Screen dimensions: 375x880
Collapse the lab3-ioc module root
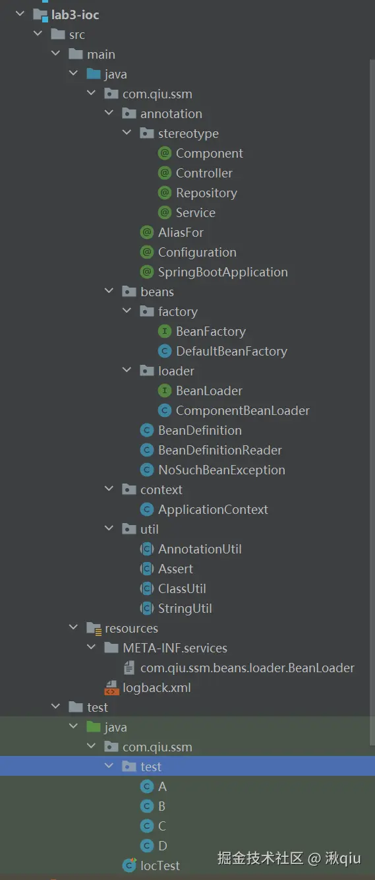(x=20, y=15)
